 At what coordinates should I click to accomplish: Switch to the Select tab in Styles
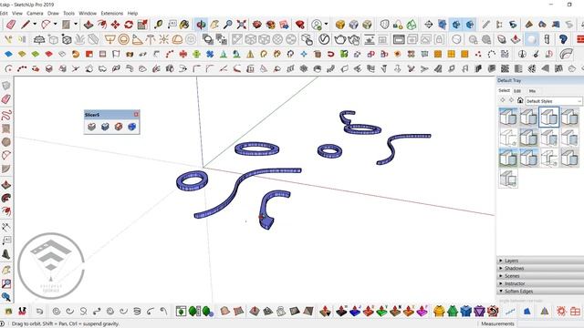coord(504,90)
